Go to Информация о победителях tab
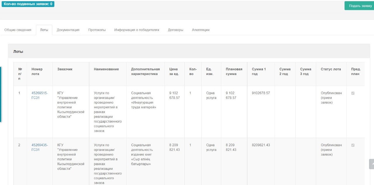Viewport: 374px width, 185px height. click(137, 30)
